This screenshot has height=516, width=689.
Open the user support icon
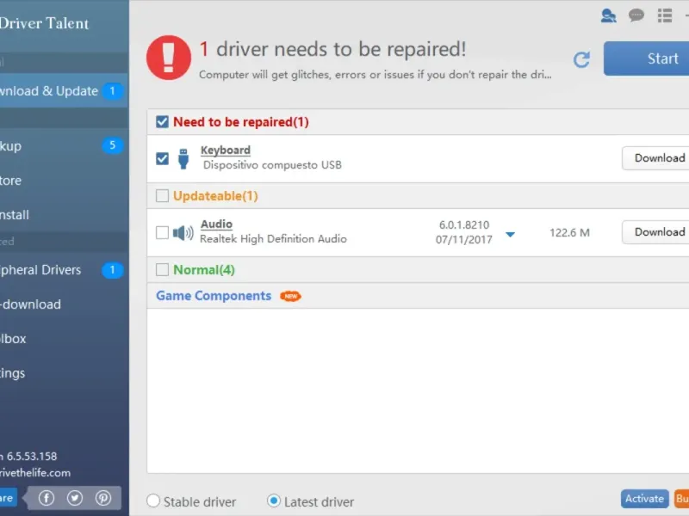coord(608,15)
